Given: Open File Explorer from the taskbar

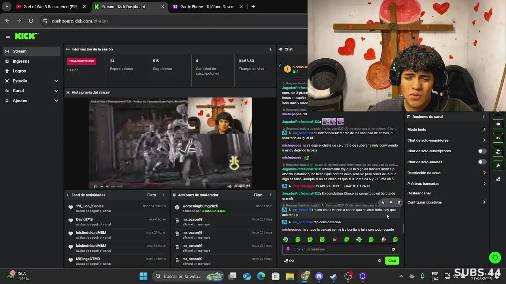Looking at the screenshot, I should point(290,276).
